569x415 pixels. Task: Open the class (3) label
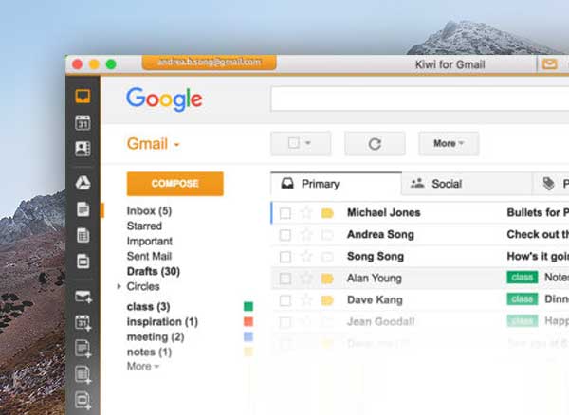(149, 307)
